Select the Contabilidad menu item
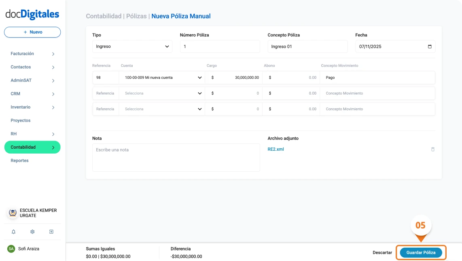This screenshot has height=261, width=462. (32, 147)
